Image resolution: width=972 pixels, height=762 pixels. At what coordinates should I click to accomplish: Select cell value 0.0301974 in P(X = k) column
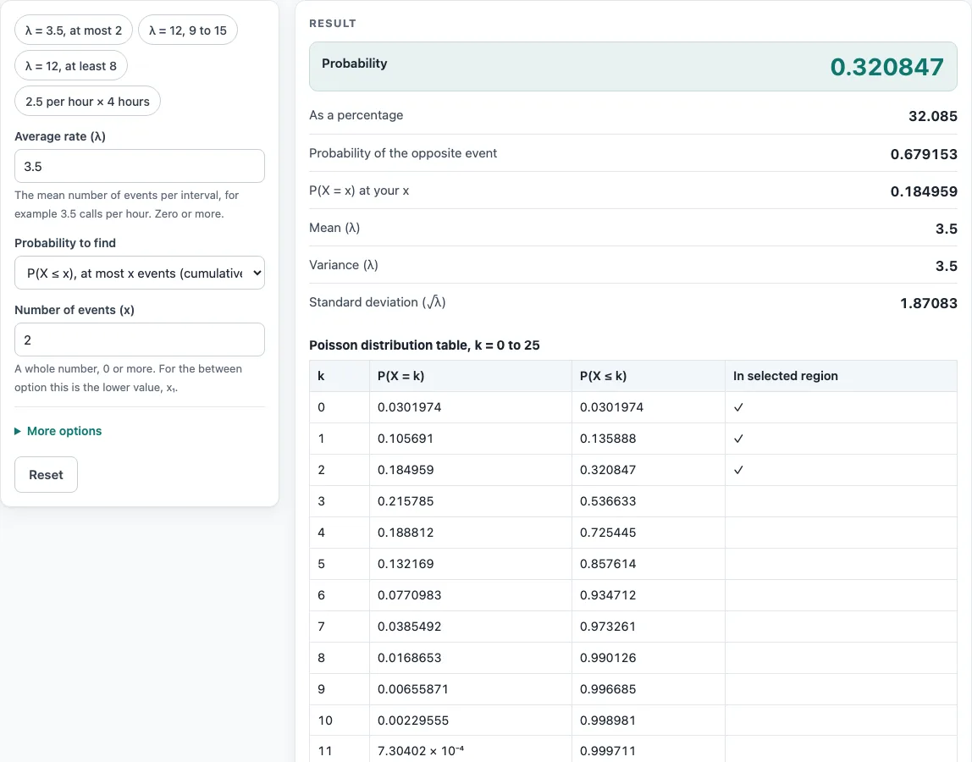[x=409, y=407]
